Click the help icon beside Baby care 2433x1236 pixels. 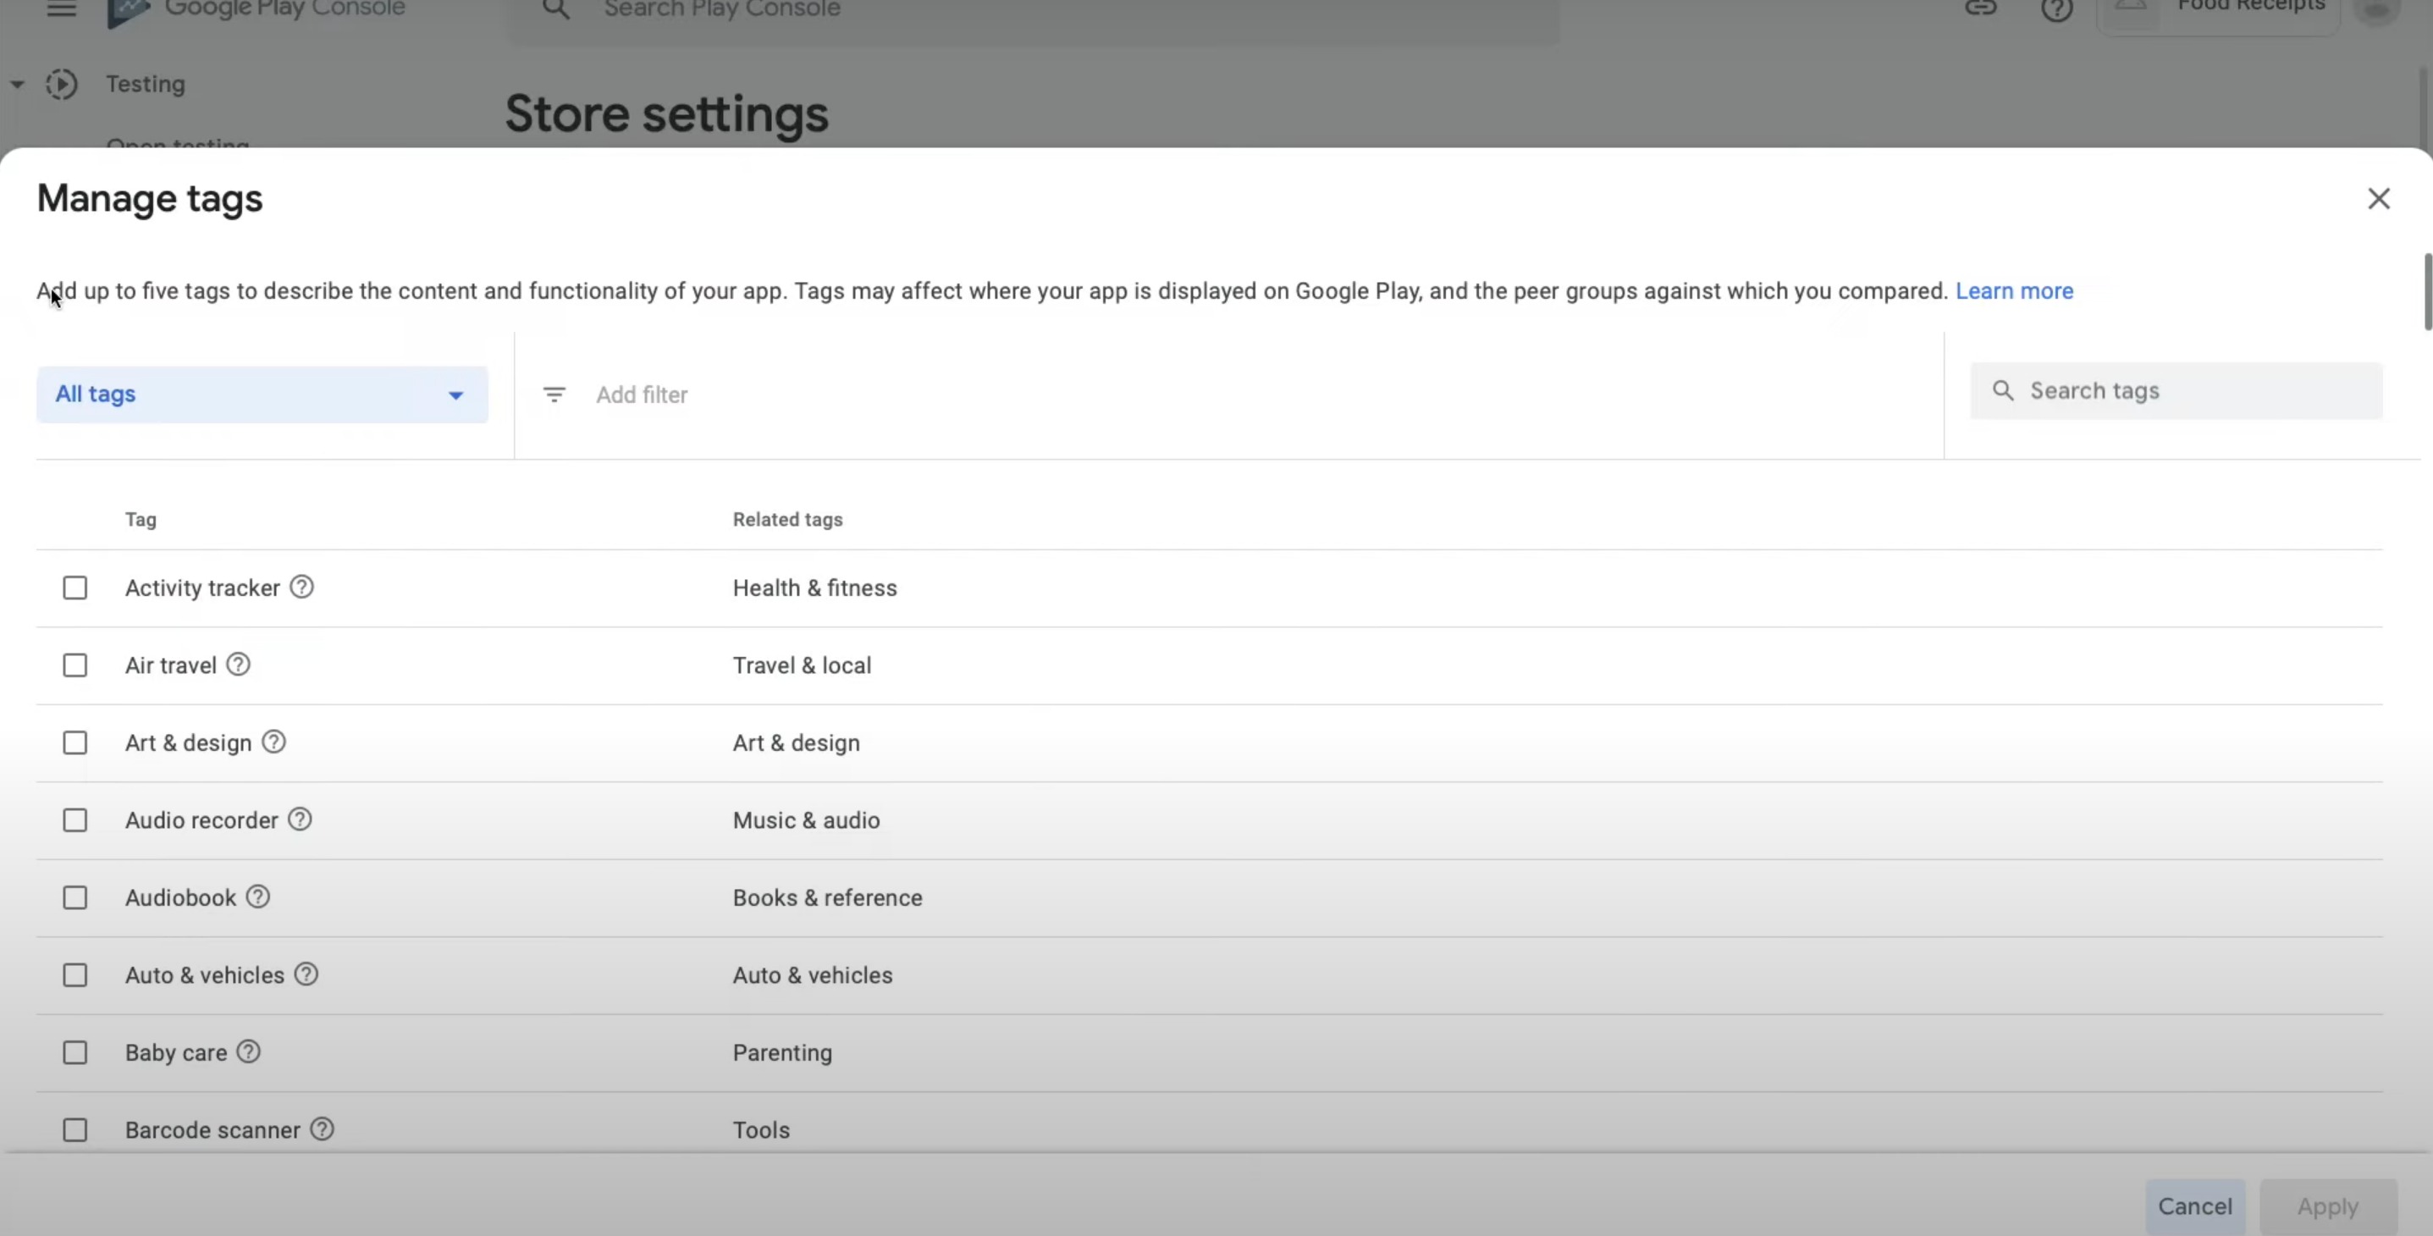click(x=248, y=1052)
